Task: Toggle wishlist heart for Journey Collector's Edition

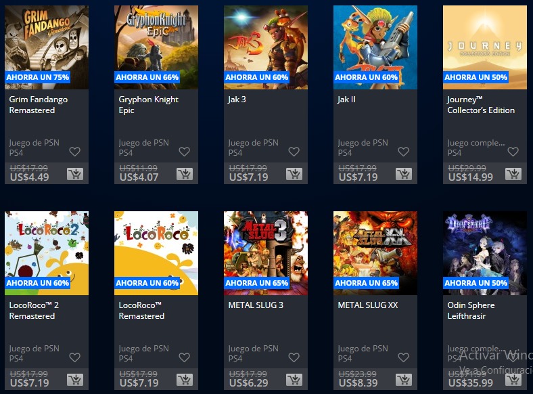Action: [x=513, y=152]
